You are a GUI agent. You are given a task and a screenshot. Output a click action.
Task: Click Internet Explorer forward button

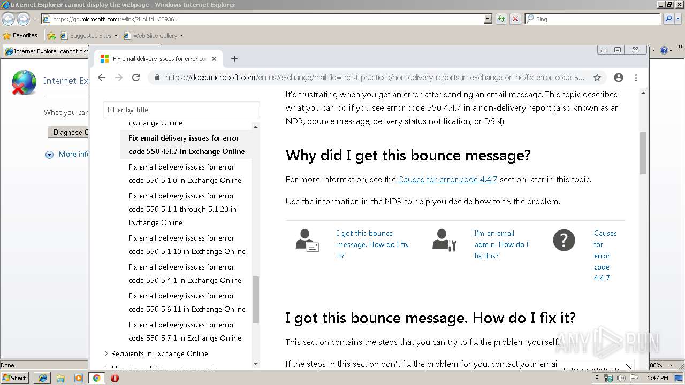pos(23,19)
